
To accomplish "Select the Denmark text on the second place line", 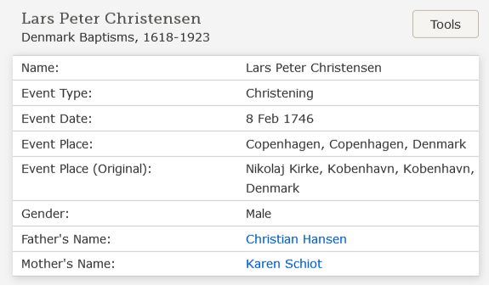I will 273,188.
